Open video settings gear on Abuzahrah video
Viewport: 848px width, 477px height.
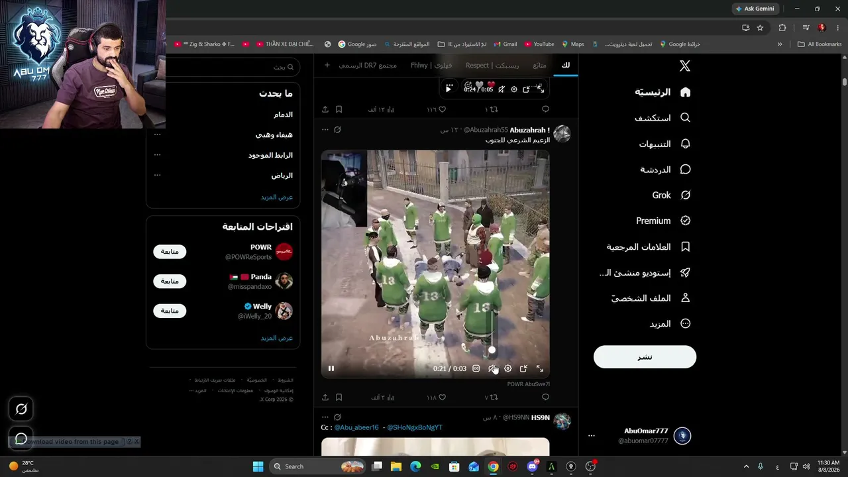pos(507,369)
